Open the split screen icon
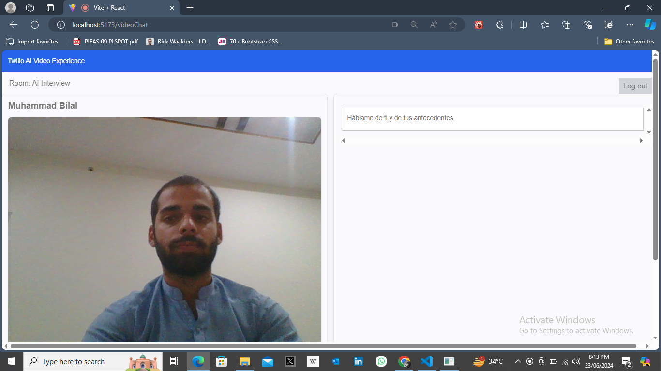 pos(523,25)
